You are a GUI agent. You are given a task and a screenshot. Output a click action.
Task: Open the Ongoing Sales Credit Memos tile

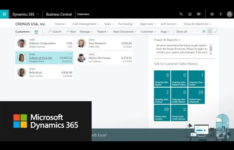(179, 96)
